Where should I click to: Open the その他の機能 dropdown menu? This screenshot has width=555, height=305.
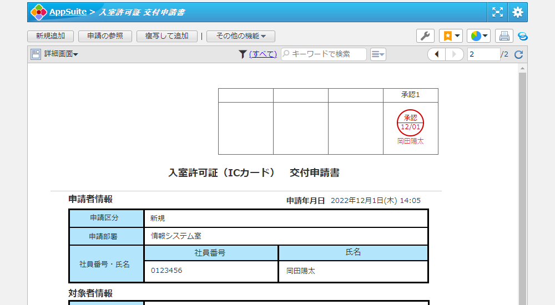click(x=241, y=36)
